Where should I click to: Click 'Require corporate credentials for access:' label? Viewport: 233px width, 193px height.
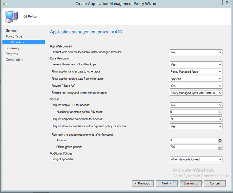click(x=77, y=119)
